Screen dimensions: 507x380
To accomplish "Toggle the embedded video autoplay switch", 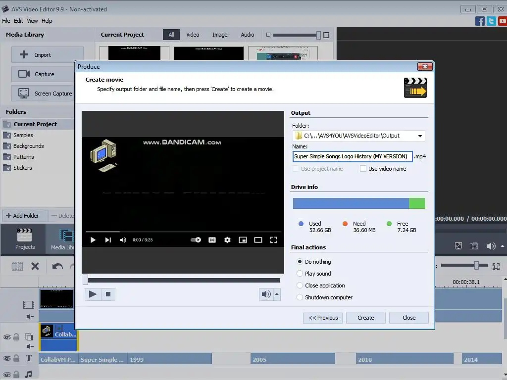I will coord(196,240).
